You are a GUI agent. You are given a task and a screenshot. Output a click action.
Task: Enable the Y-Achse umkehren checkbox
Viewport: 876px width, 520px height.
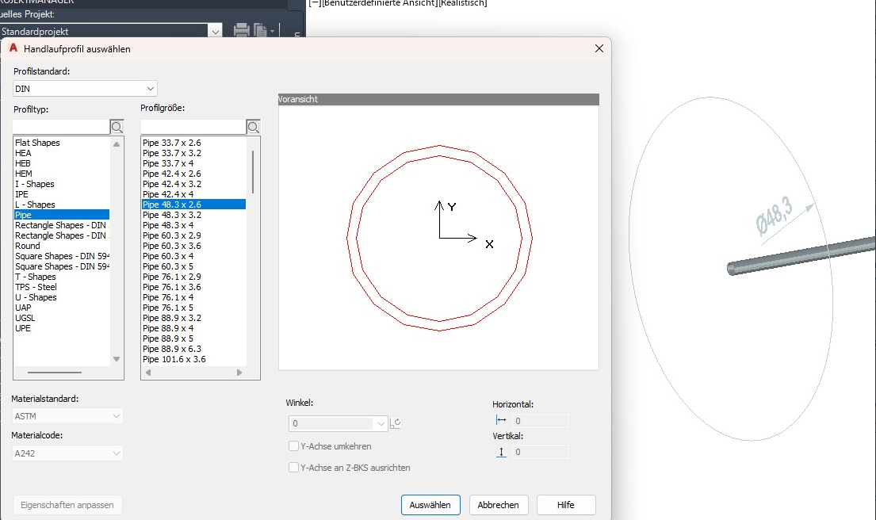[293, 445]
